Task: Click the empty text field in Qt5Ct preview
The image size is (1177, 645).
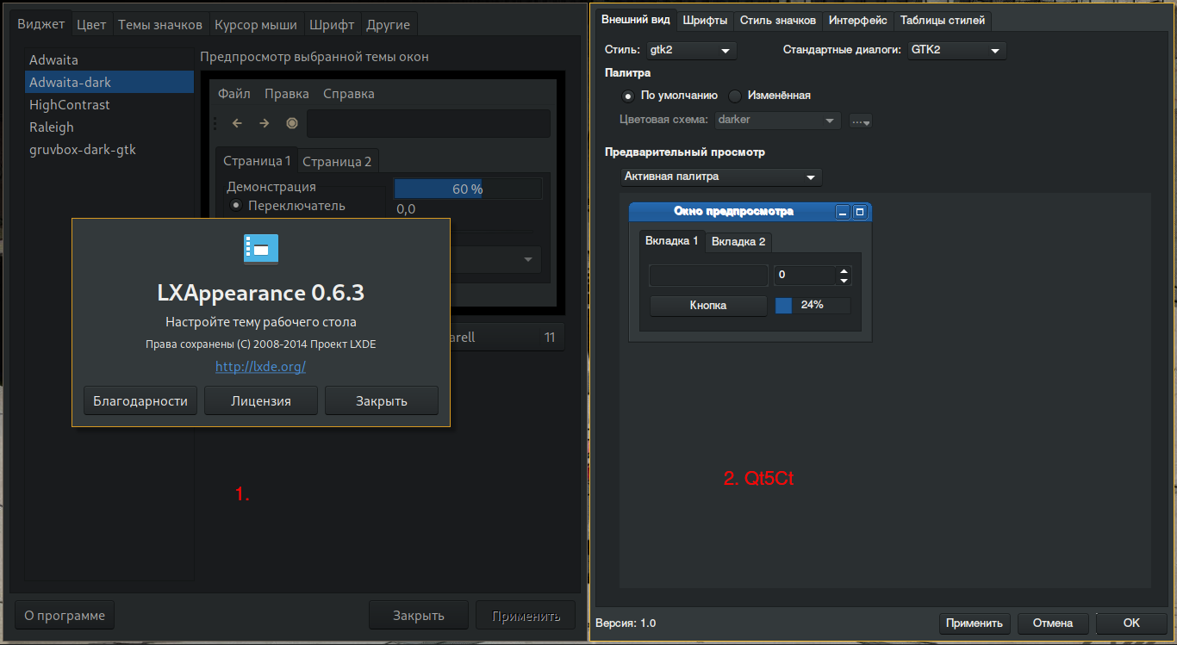Action: coord(708,276)
